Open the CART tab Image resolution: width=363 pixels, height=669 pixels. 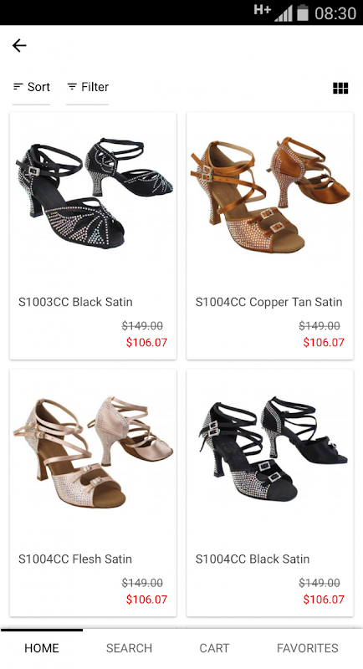(214, 648)
